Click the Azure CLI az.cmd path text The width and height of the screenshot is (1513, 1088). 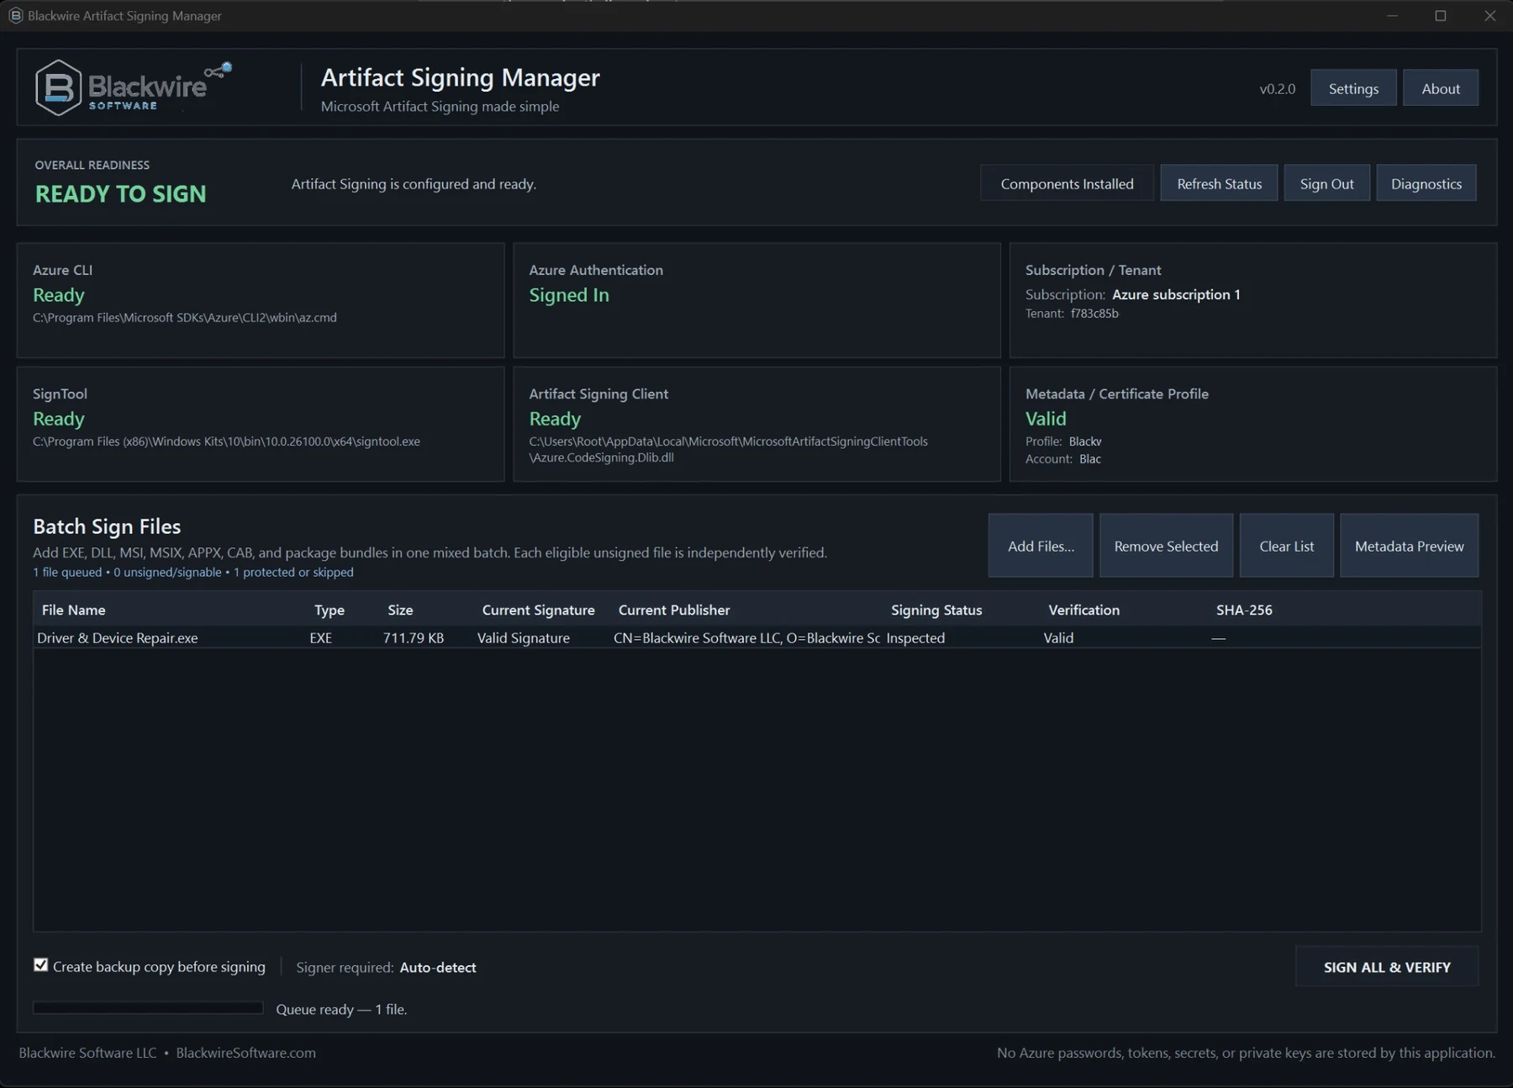click(x=185, y=317)
